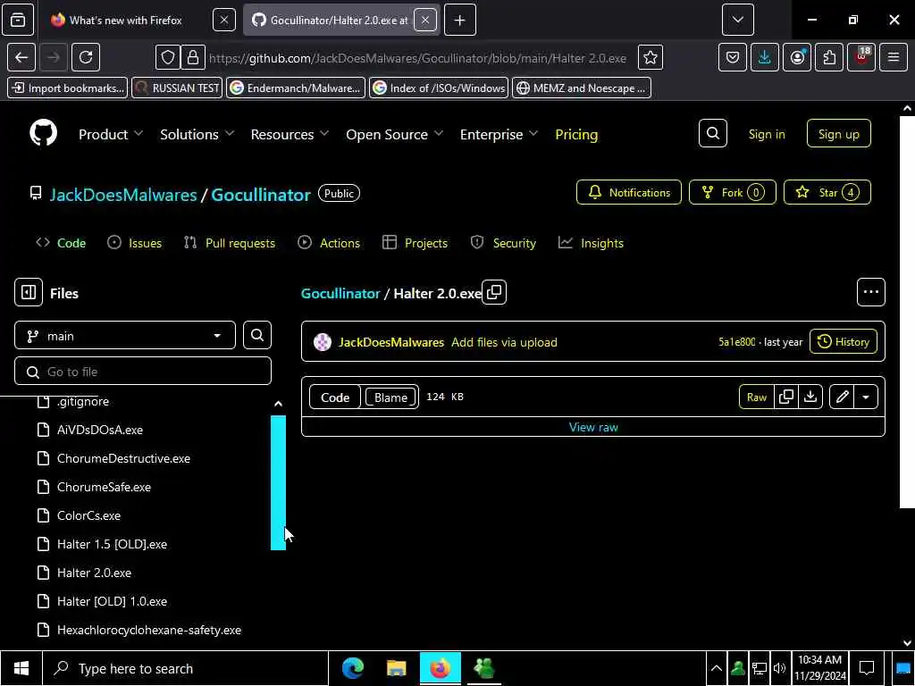Expand the Open Source navigation dropdown
915x686 pixels.
(x=394, y=134)
